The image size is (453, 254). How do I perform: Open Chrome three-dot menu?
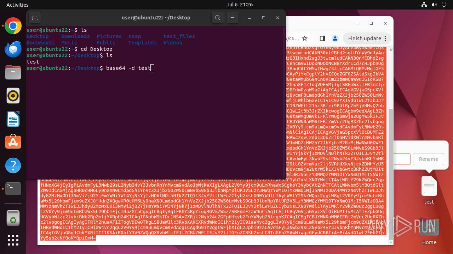[386, 38]
